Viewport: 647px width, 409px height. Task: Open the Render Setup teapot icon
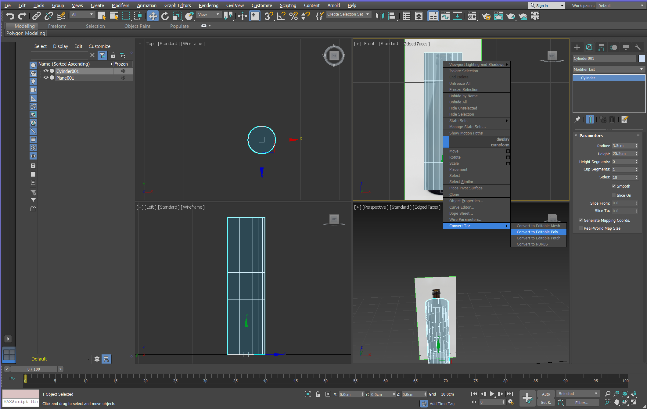[486, 16]
